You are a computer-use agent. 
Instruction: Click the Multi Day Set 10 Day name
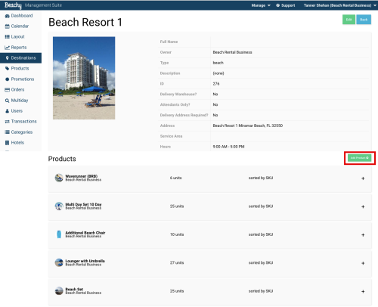tap(83, 204)
